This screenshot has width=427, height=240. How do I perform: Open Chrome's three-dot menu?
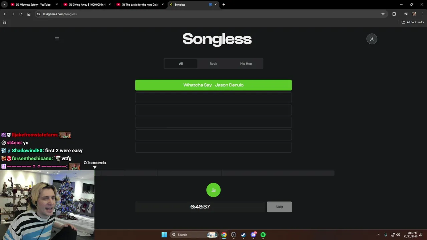click(422, 14)
